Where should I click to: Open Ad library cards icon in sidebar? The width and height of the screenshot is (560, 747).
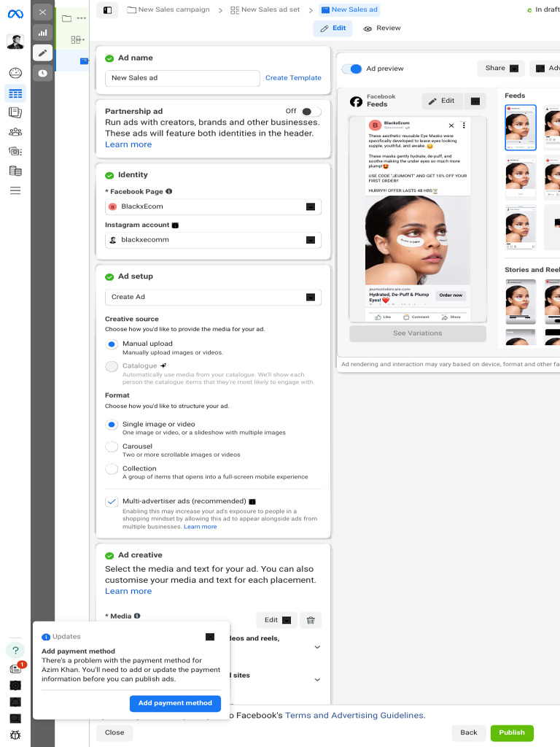click(x=15, y=152)
